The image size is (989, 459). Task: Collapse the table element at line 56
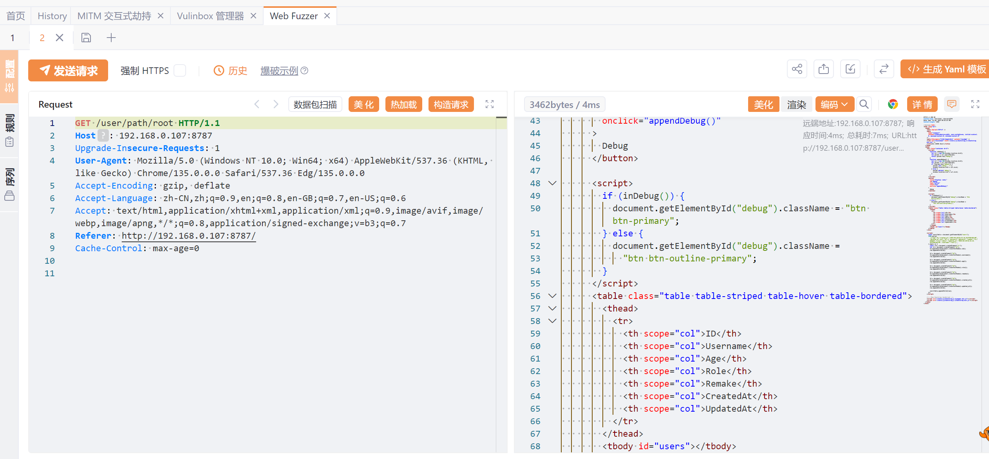(x=552, y=296)
